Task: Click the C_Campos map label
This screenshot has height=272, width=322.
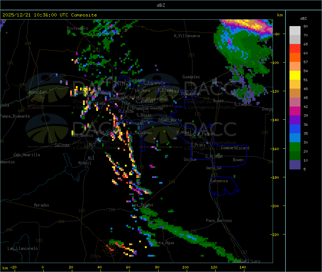Action: click(243, 104)
